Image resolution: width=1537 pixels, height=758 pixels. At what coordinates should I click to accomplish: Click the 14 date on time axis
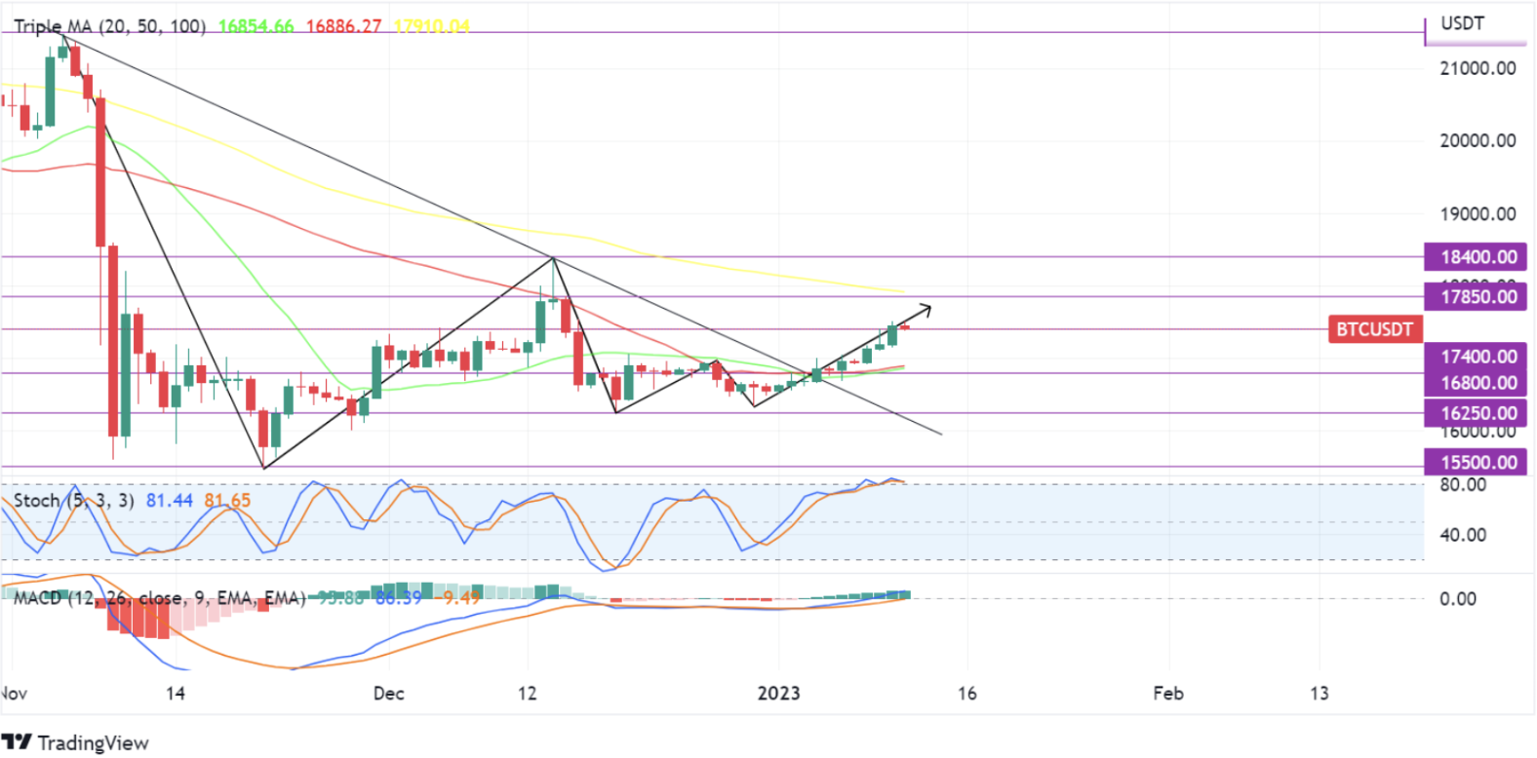175,694
